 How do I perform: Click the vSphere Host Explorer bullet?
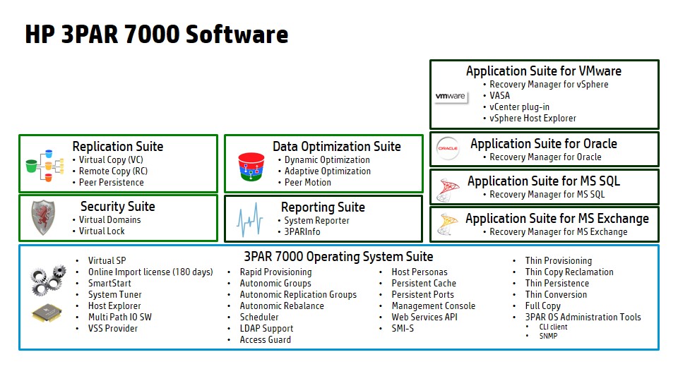533,118
